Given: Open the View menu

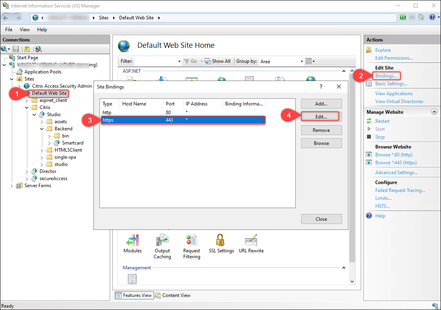Looking at the screenshot, I should [x=25, y=29].
